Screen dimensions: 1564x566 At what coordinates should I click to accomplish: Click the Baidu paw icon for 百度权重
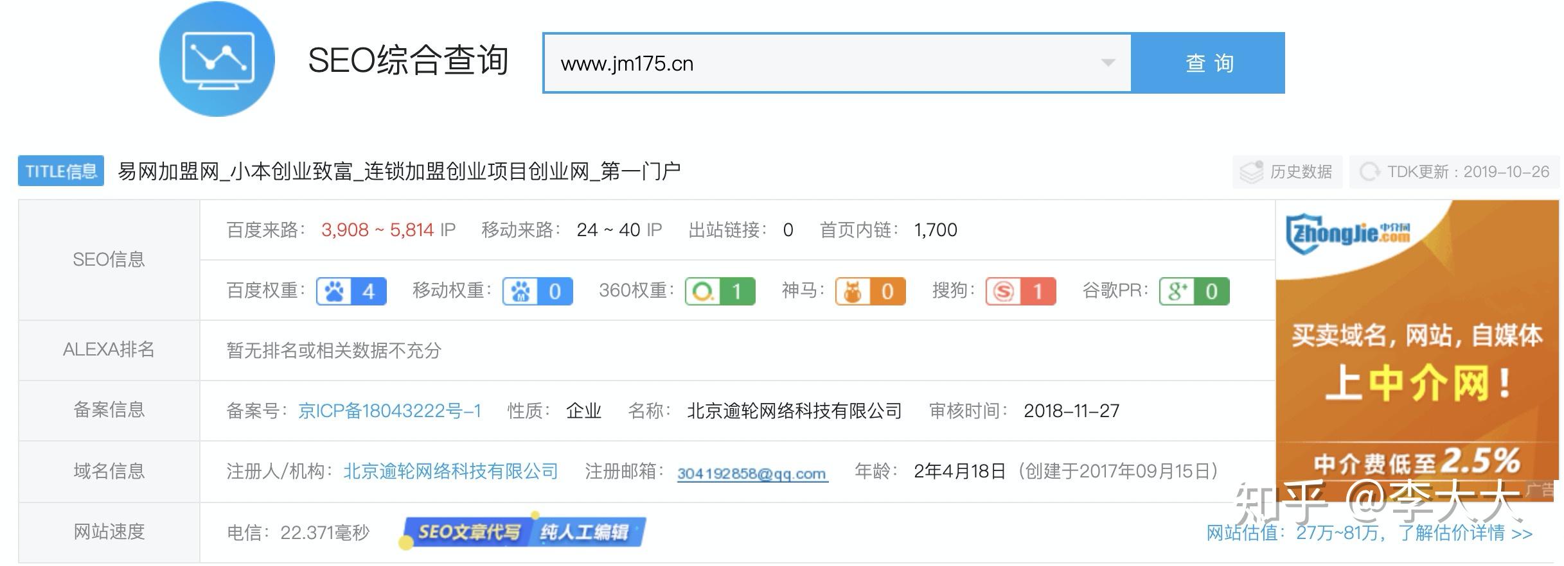click(334, 291)
